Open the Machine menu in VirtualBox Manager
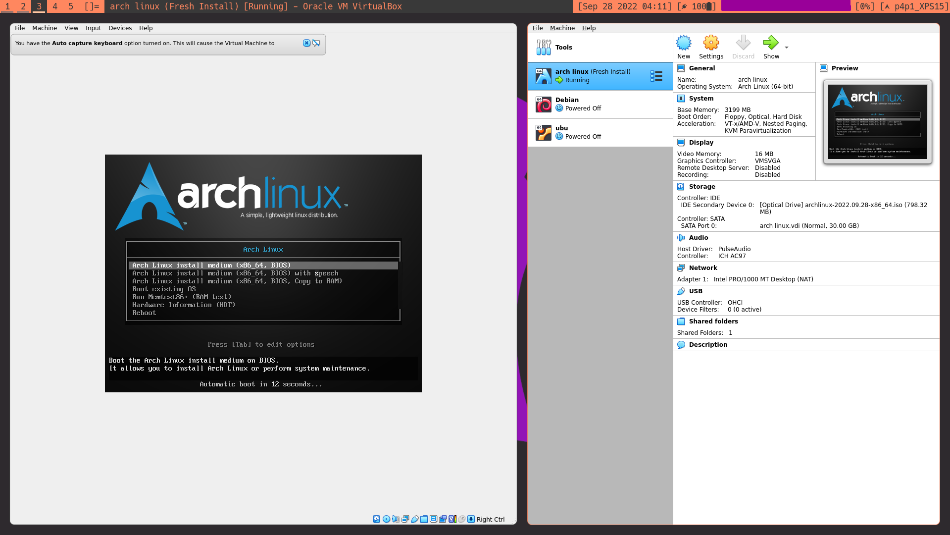 coord(562,28)
